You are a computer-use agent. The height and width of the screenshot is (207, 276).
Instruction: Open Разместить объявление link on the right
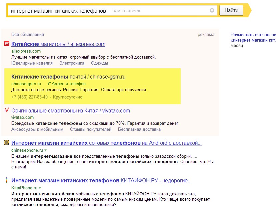[x=253, y=37]
